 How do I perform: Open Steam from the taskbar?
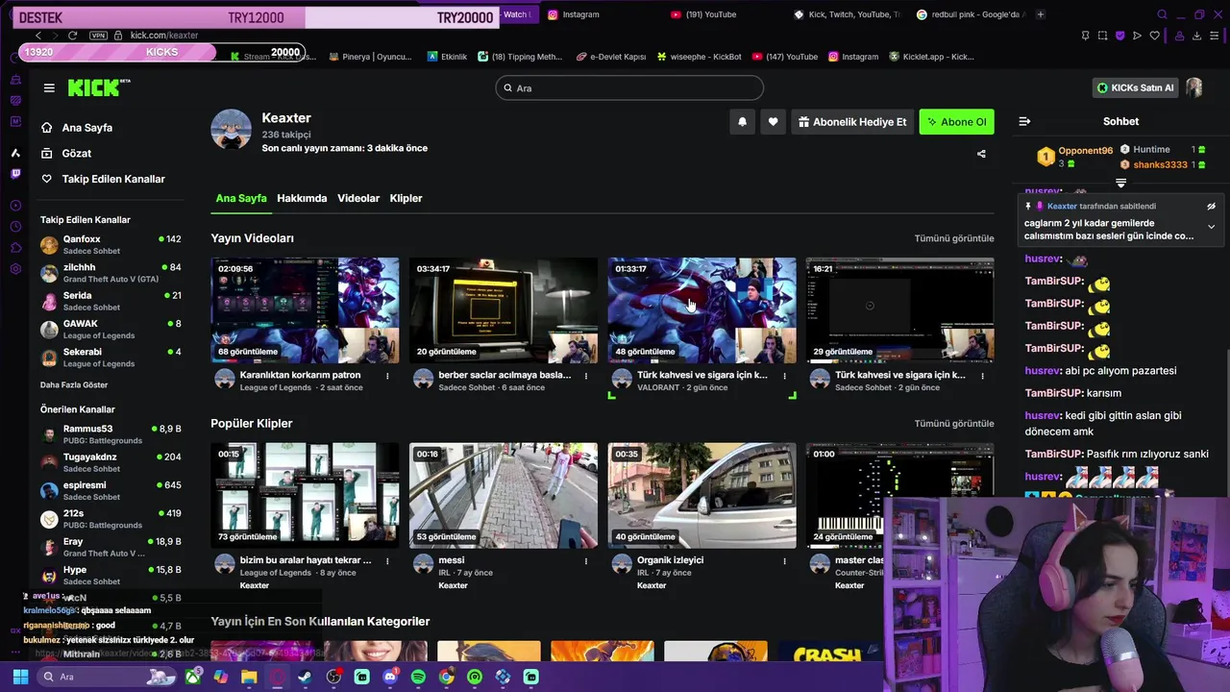tap(305, 677)
